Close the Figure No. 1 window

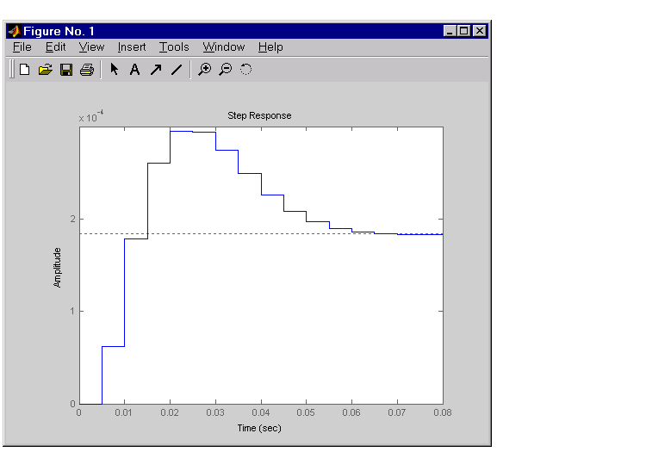click(479, 31)
